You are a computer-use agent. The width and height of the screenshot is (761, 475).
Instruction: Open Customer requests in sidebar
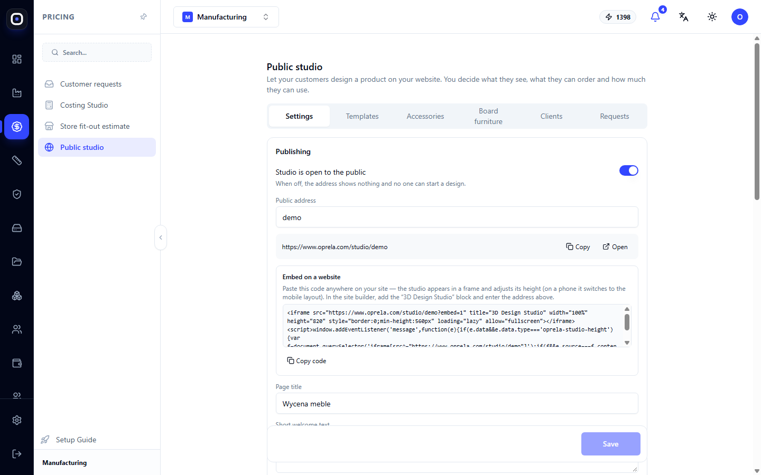(97, 84)
